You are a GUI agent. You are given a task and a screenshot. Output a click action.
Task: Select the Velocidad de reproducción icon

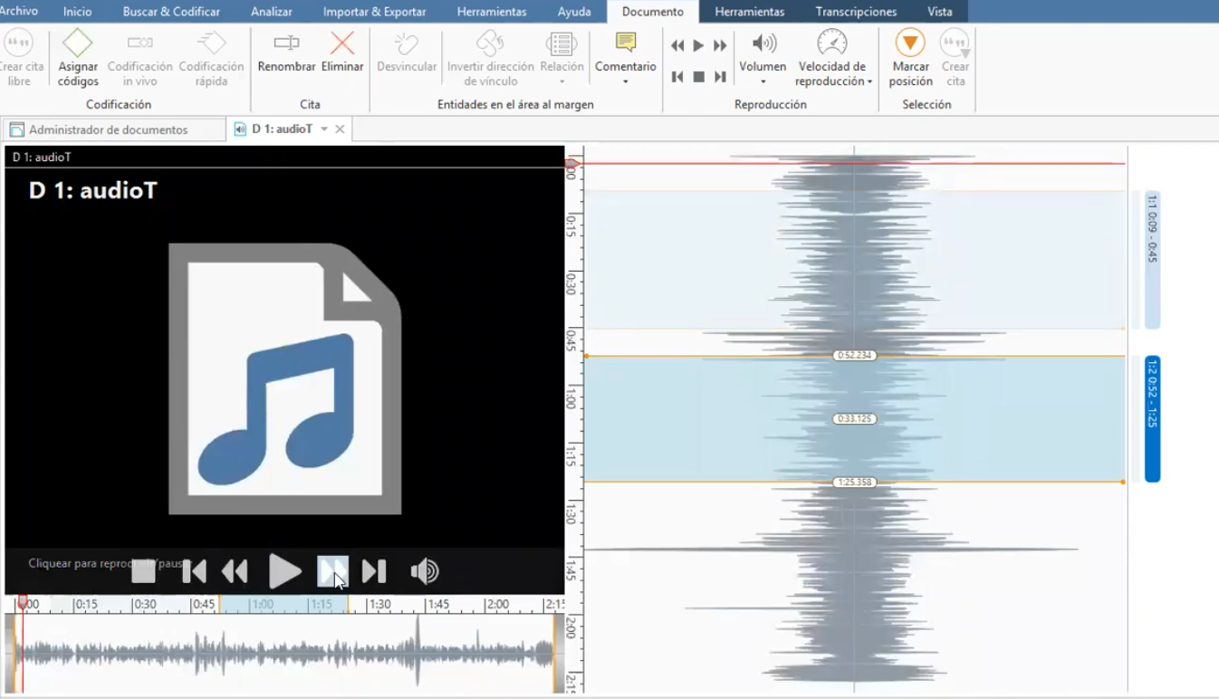point(830,43)
